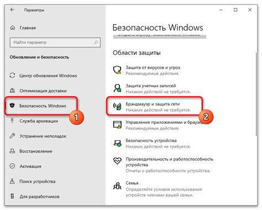Click the back arrow in Параметры
The height and width of the screenshot is (210, 262).
(12, 10)
